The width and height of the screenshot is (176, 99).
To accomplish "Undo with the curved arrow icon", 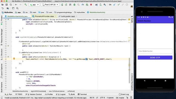I will click(x=2, y=8).
